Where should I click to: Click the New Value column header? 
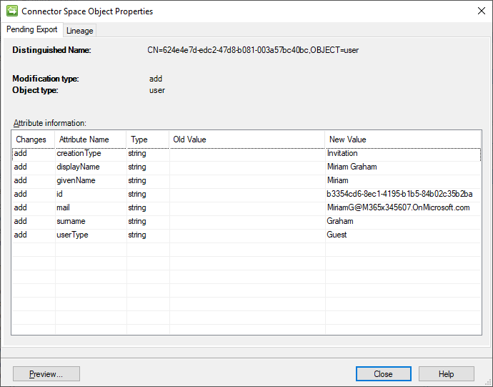click(x=348, y=139)
